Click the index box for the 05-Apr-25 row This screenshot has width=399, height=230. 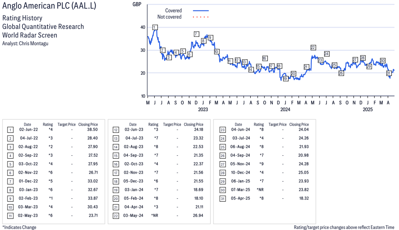coord(223,199)
